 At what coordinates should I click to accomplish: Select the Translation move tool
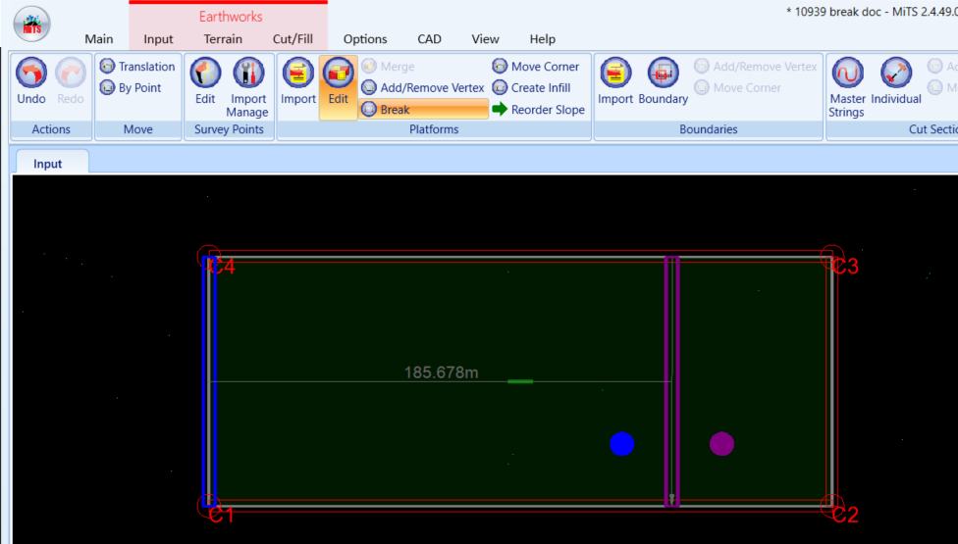pyautogui.click(x=138, y=67)
